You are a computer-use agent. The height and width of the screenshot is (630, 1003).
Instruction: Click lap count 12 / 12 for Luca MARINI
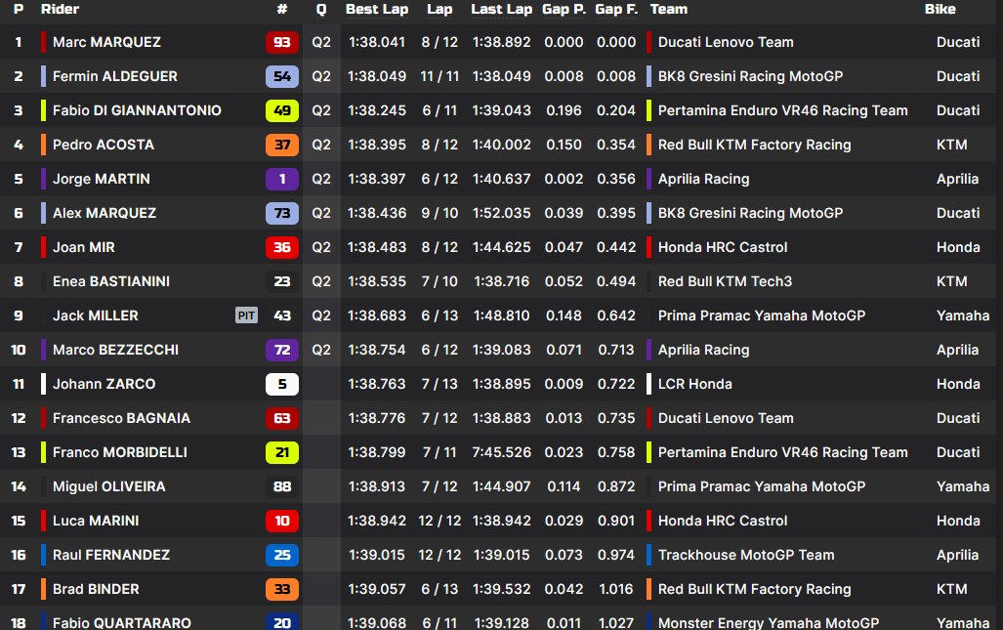pyautogui.click(x=439, y=522)
